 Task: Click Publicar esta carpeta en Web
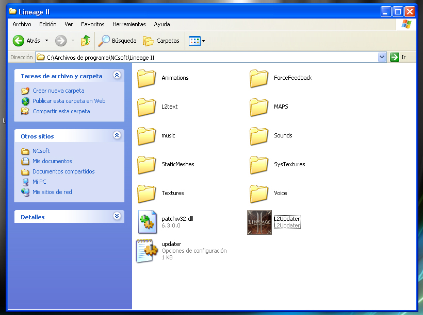[69, 101]
